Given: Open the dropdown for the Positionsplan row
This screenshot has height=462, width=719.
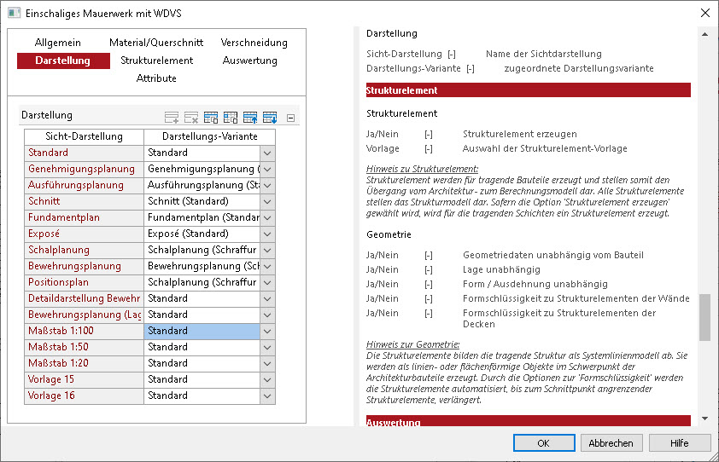Looking at the screenshot, I should pyautogui.click(x=267, y=282).
